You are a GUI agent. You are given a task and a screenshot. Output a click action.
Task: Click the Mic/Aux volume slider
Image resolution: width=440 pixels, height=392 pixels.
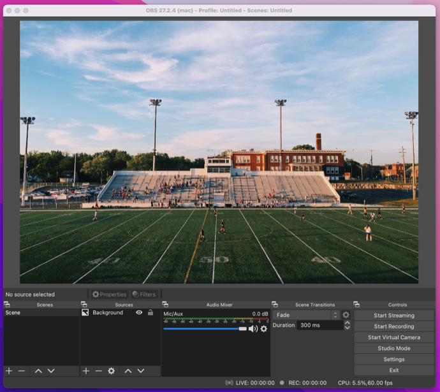tap(204, 329)
